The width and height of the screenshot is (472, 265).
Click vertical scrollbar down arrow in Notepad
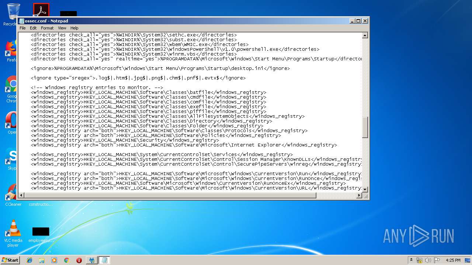(x=365, y=189)
